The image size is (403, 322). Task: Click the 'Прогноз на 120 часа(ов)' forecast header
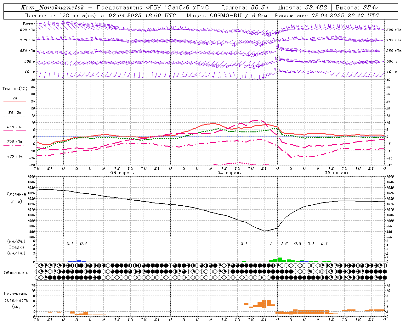[61, 15]
